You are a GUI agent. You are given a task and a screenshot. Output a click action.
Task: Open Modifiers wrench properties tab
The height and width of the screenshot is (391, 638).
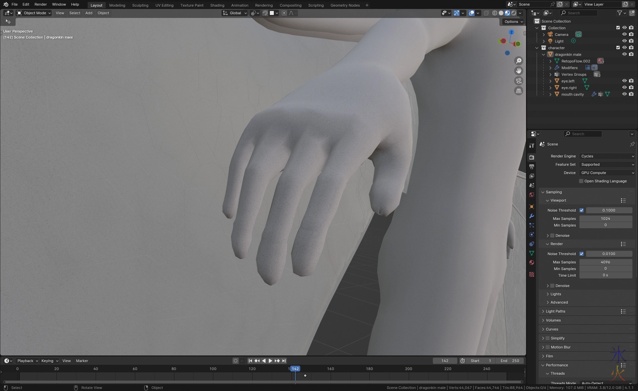532,216
